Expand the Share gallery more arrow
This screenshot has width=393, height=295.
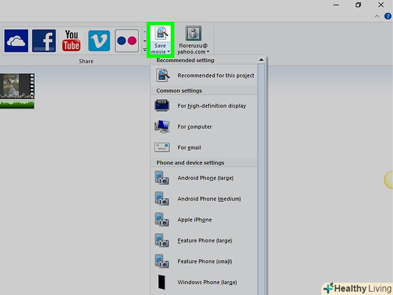144,50
